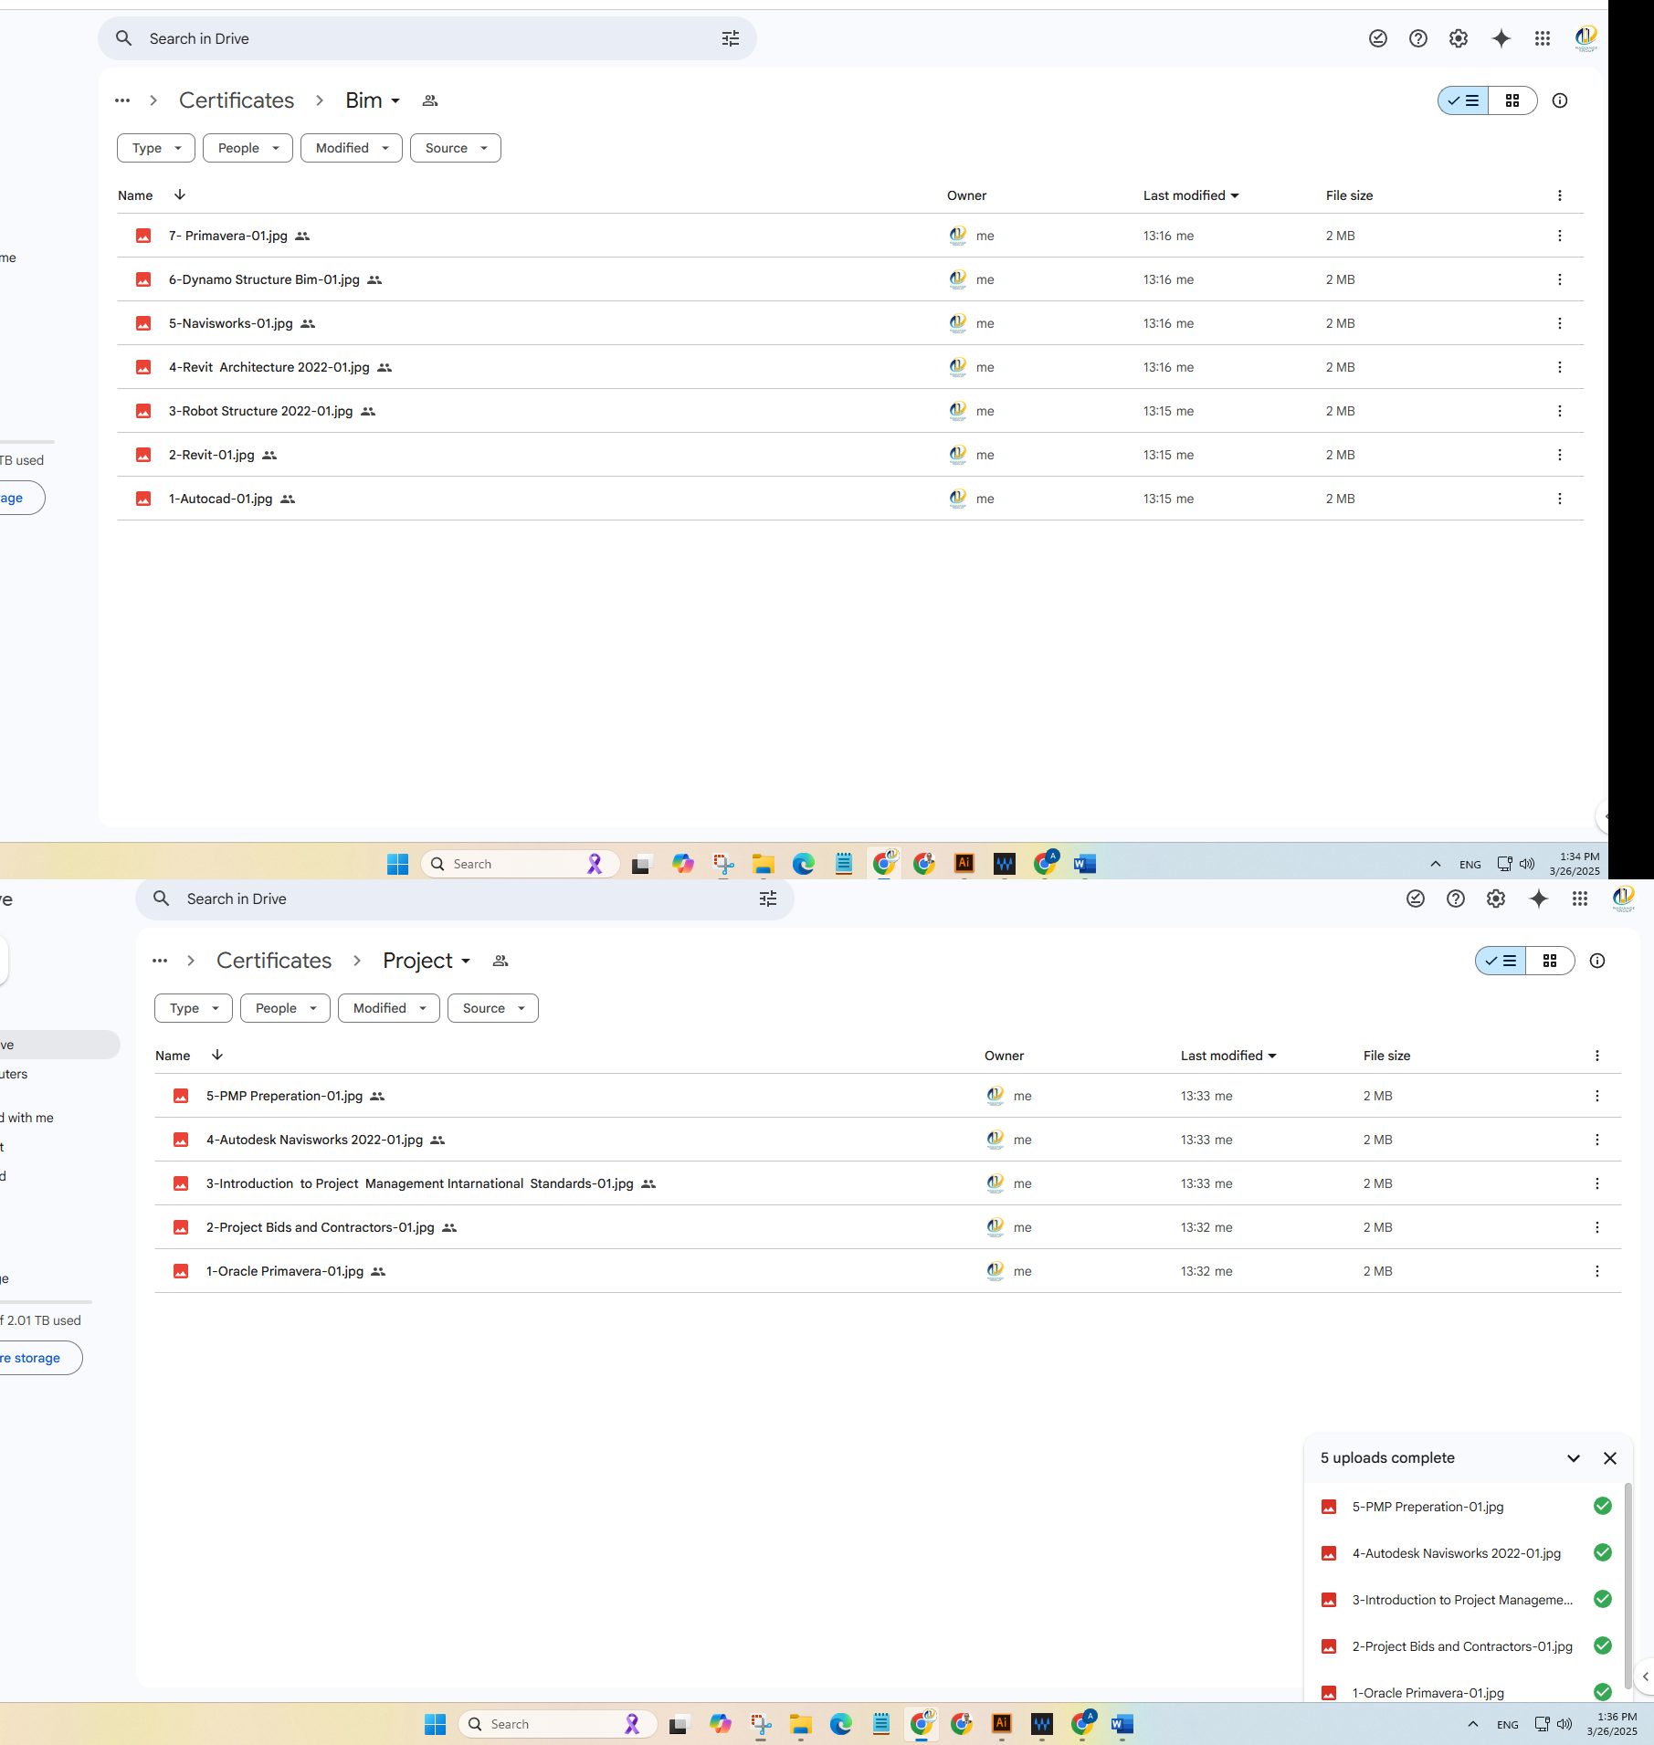Open Help icon in Project window
The width and height of the screenshot is (1654, 1745).
[x=1456, y=899]
